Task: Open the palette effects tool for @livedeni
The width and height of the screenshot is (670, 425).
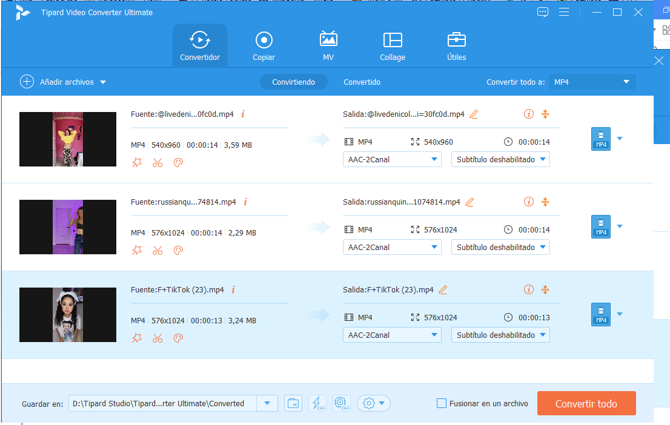Action: [x=178, y=162]
